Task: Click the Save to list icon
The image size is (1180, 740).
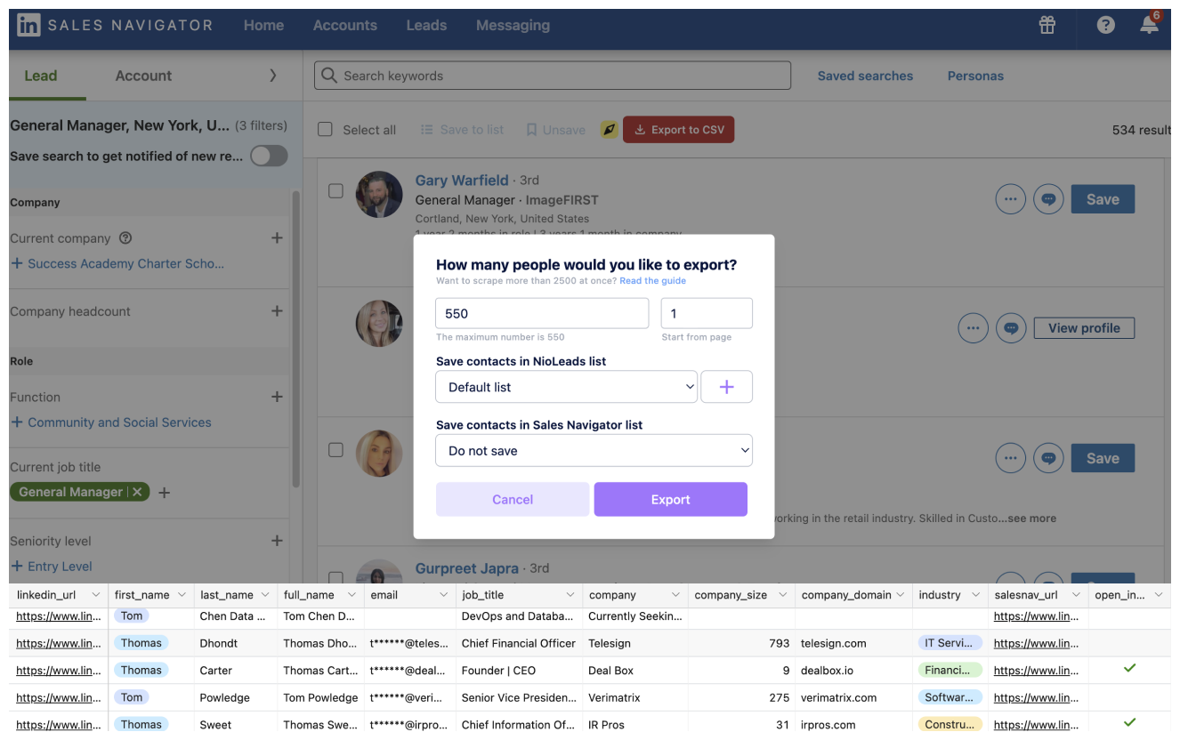Action: 427,129
